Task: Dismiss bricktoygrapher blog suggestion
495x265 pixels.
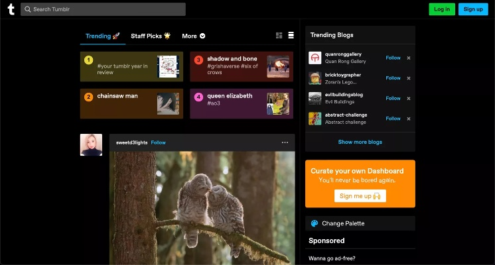Action: 408,78
